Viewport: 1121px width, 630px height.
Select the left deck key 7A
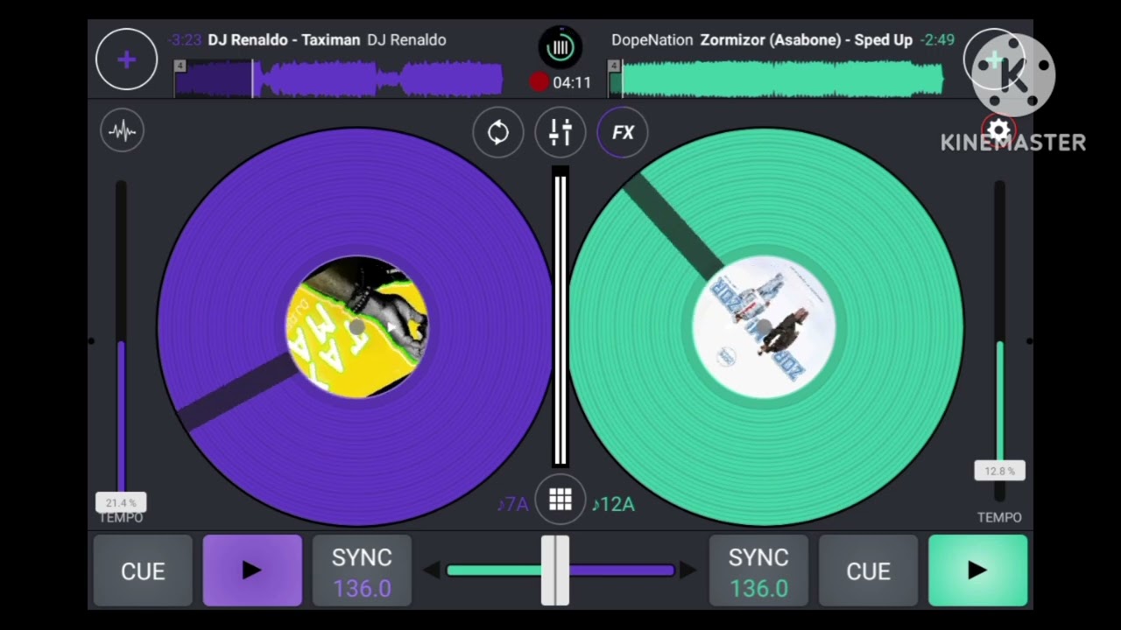(512, 504)
